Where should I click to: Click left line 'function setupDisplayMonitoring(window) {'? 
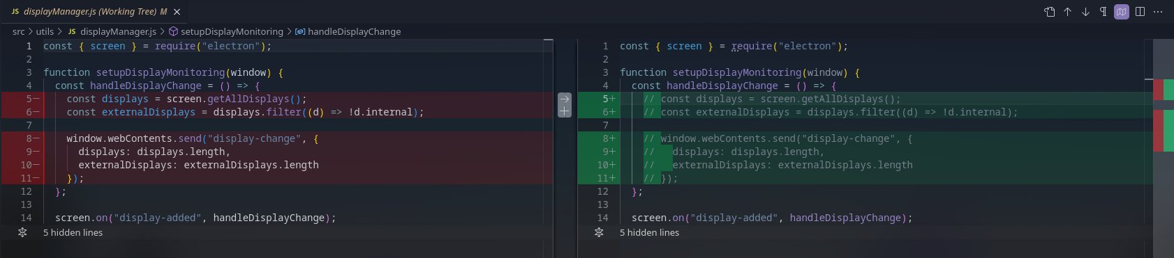click(163, 72)
